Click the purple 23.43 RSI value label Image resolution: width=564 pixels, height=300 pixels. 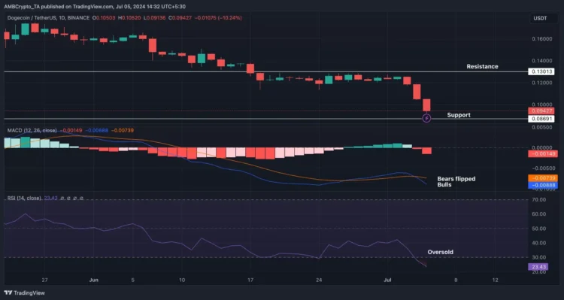[x=538, y=267]
